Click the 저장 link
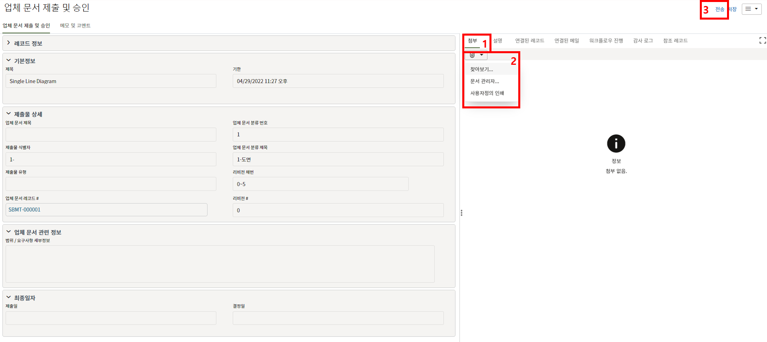Image resolution: width=767 pixels, height=342 pixels. 733,9
